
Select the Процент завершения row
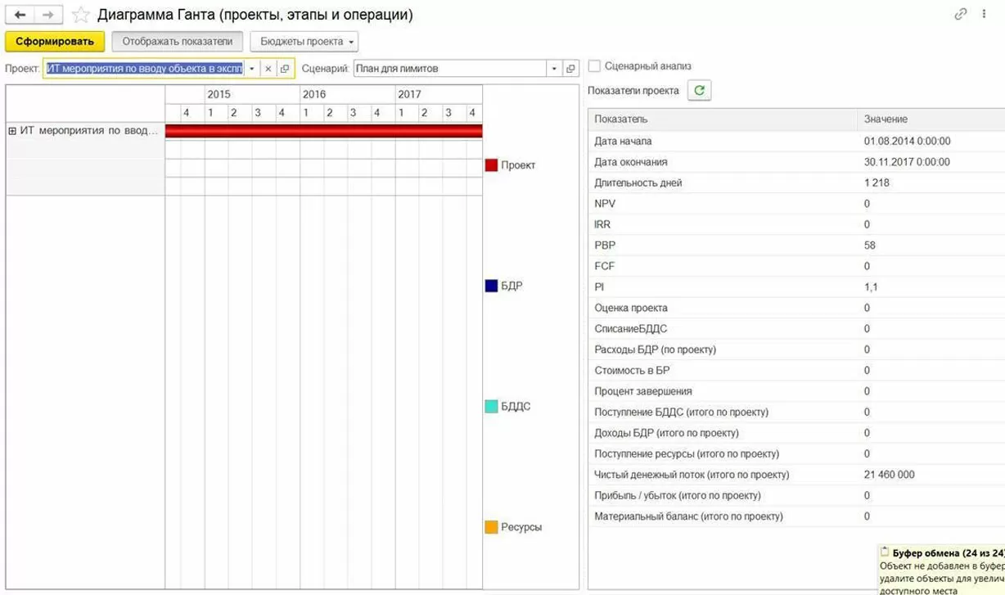[x=796, y=391]
